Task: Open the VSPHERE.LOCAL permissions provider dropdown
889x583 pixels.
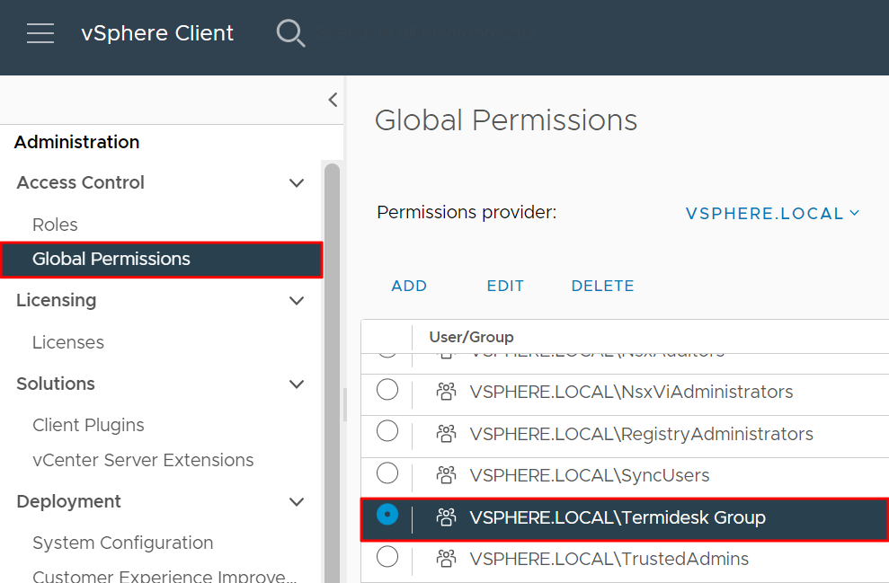Action: (772, 214)
